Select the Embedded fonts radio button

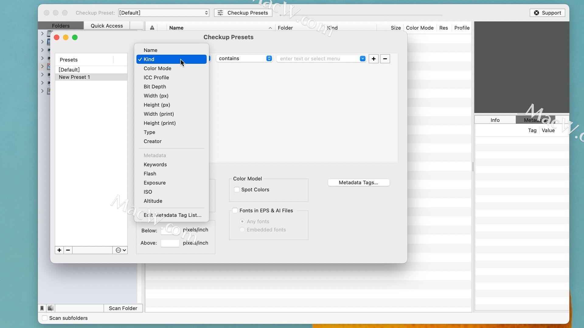[242, 230]
